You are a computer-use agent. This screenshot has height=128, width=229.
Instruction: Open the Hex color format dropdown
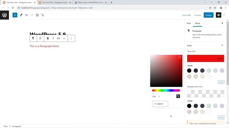[x=156, y=96]
